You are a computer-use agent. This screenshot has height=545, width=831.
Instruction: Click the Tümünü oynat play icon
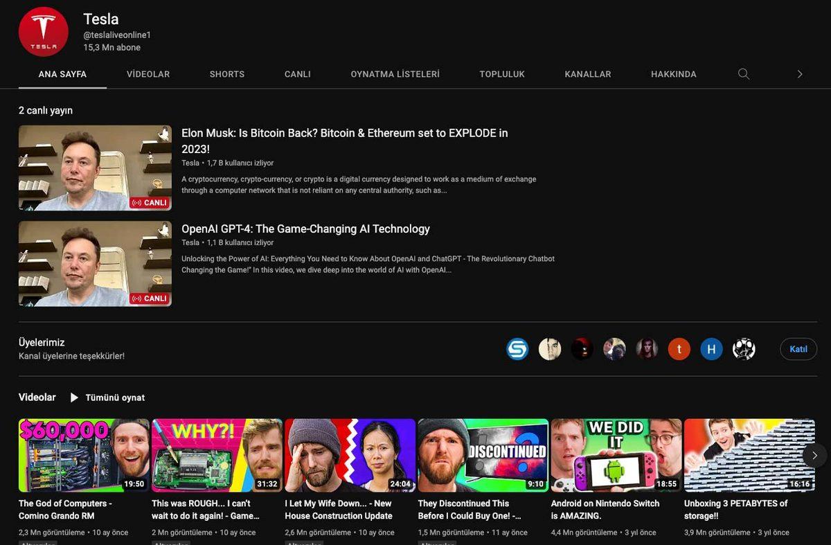click(74, 397)
